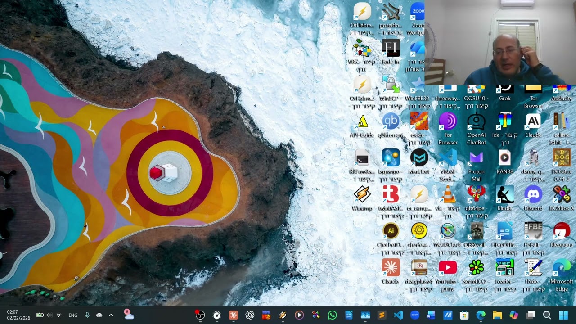The height and width of the screenshot is (324, 576).
Task: Open the ide shortcut icon
Action: click(x=505, y=121)
